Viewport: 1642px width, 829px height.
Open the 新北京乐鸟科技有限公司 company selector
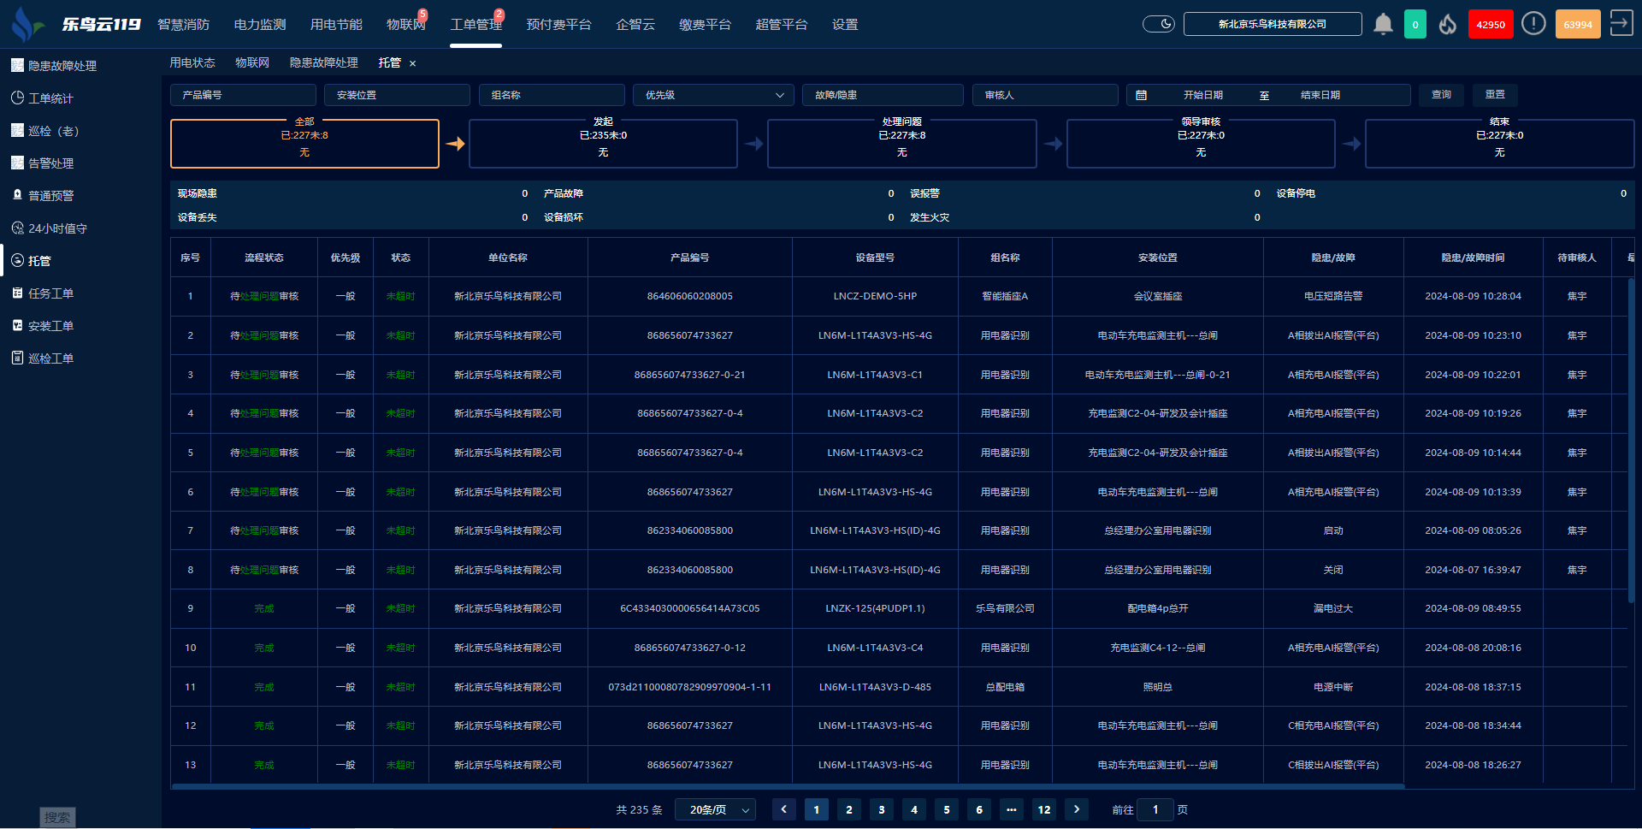tap(1272, 24)
